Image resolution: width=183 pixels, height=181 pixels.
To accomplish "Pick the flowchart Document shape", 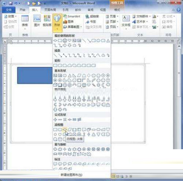I will 84,130.
